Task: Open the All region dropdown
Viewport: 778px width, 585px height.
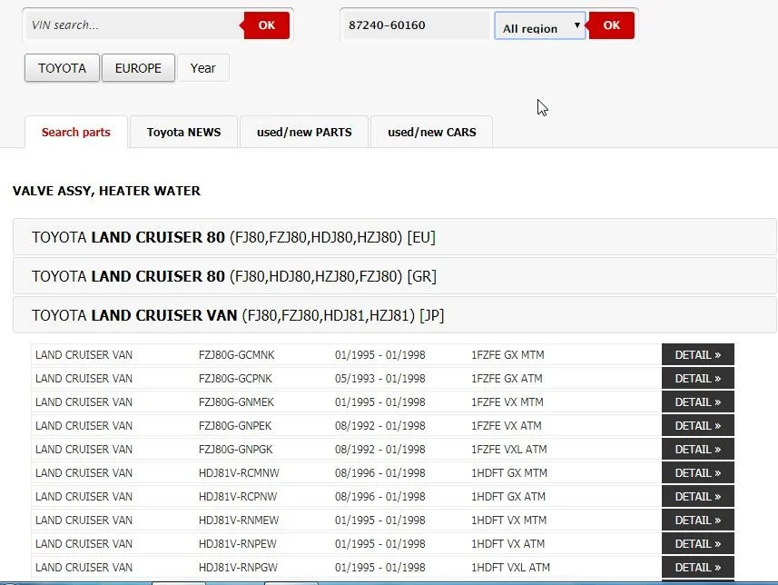Action: click(540, 26)
